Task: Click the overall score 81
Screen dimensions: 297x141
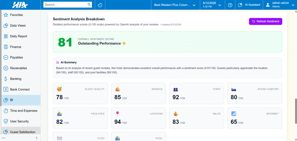Action: coord(65,42)
